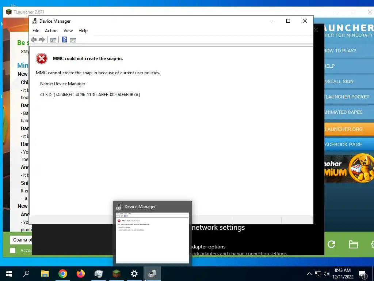Click TLAUNCHER POCKET in TLauncher
Viewport: 374px width, 281px height.
[x=349, y=97]
